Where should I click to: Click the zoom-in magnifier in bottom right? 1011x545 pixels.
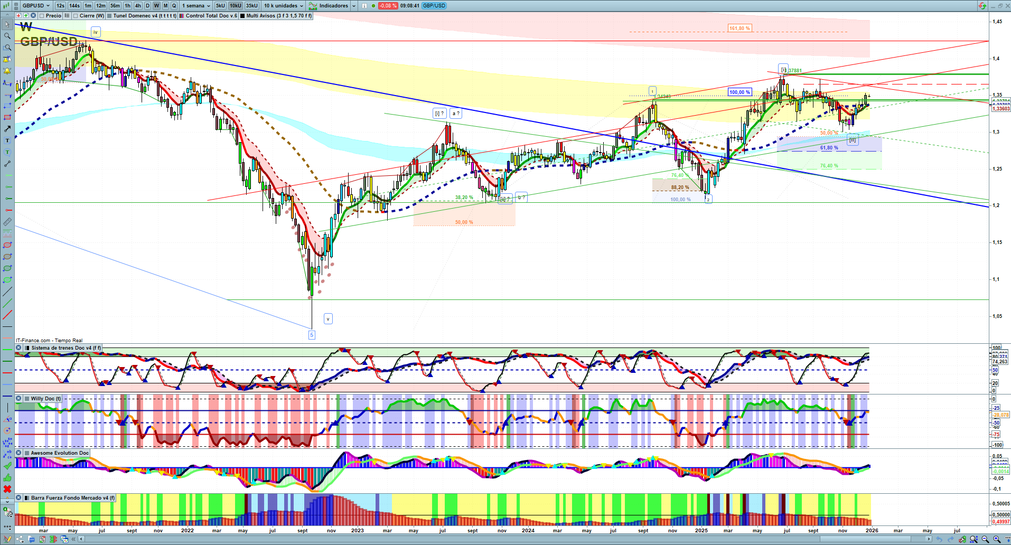997,539
